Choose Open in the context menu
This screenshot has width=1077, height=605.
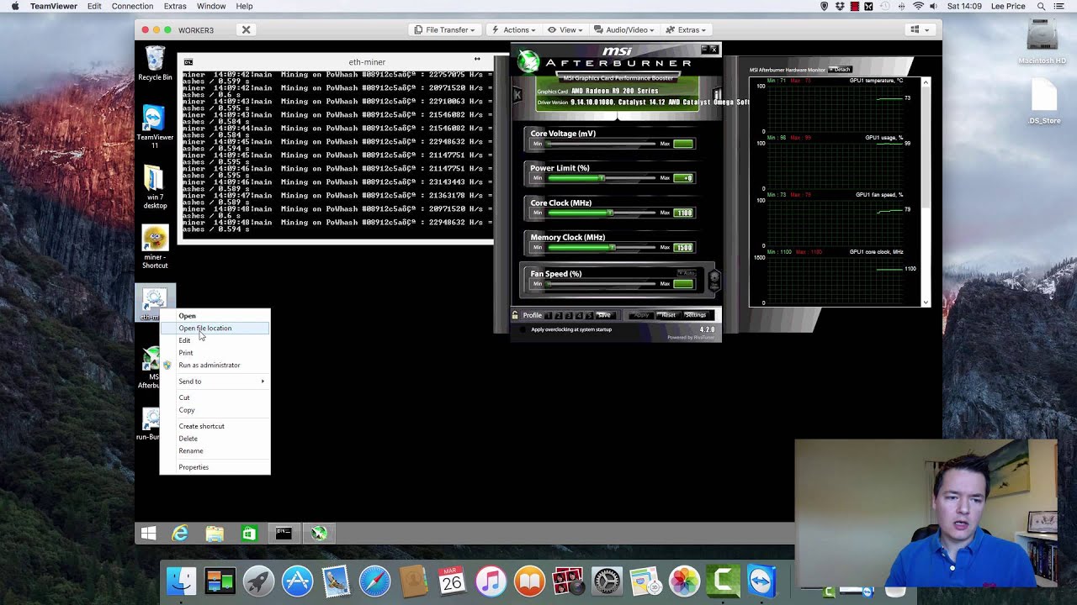point(215,316)
